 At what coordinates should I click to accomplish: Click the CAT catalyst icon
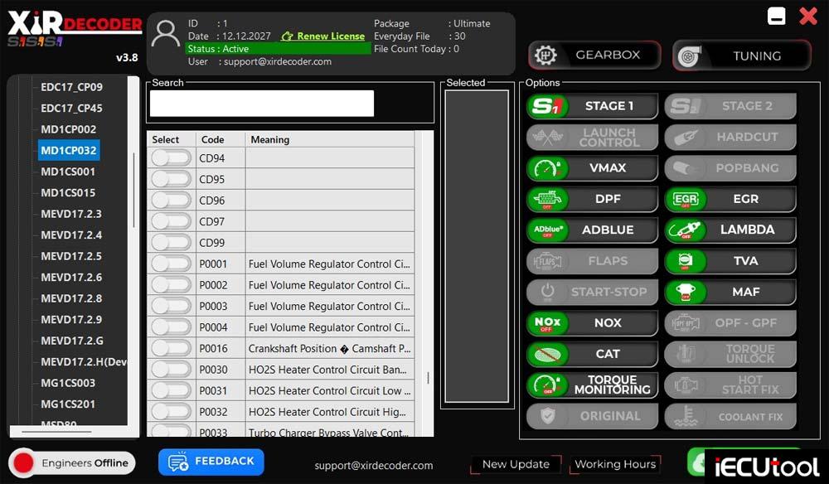[547, 354]
